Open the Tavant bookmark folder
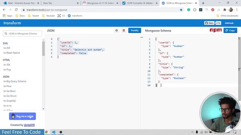Image resolution: width=241 pixels, height=135 pixels. 34,16
